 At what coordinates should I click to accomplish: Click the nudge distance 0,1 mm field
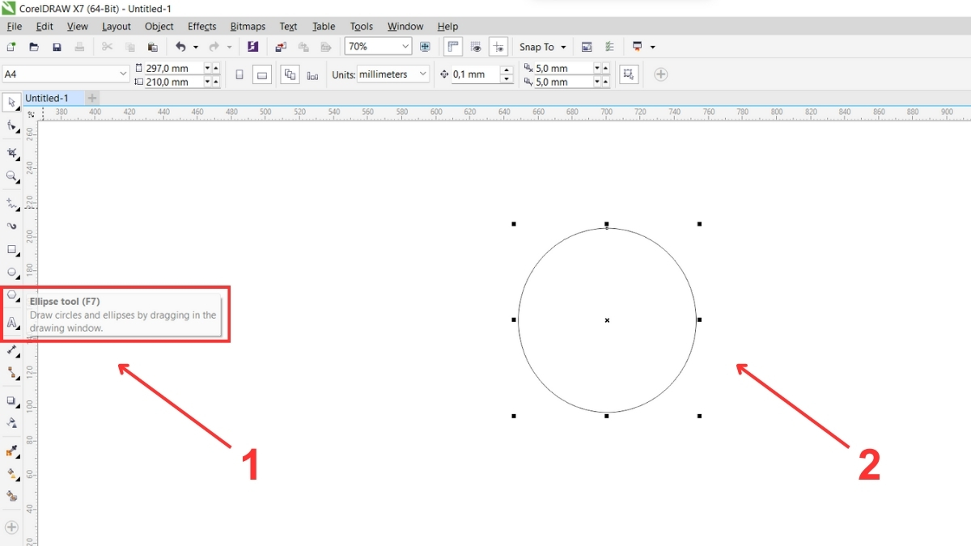coord(476,74)
